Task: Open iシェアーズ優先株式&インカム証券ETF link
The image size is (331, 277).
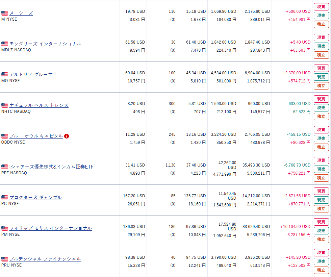Action: pyautogui.click(x=51, y=167)
